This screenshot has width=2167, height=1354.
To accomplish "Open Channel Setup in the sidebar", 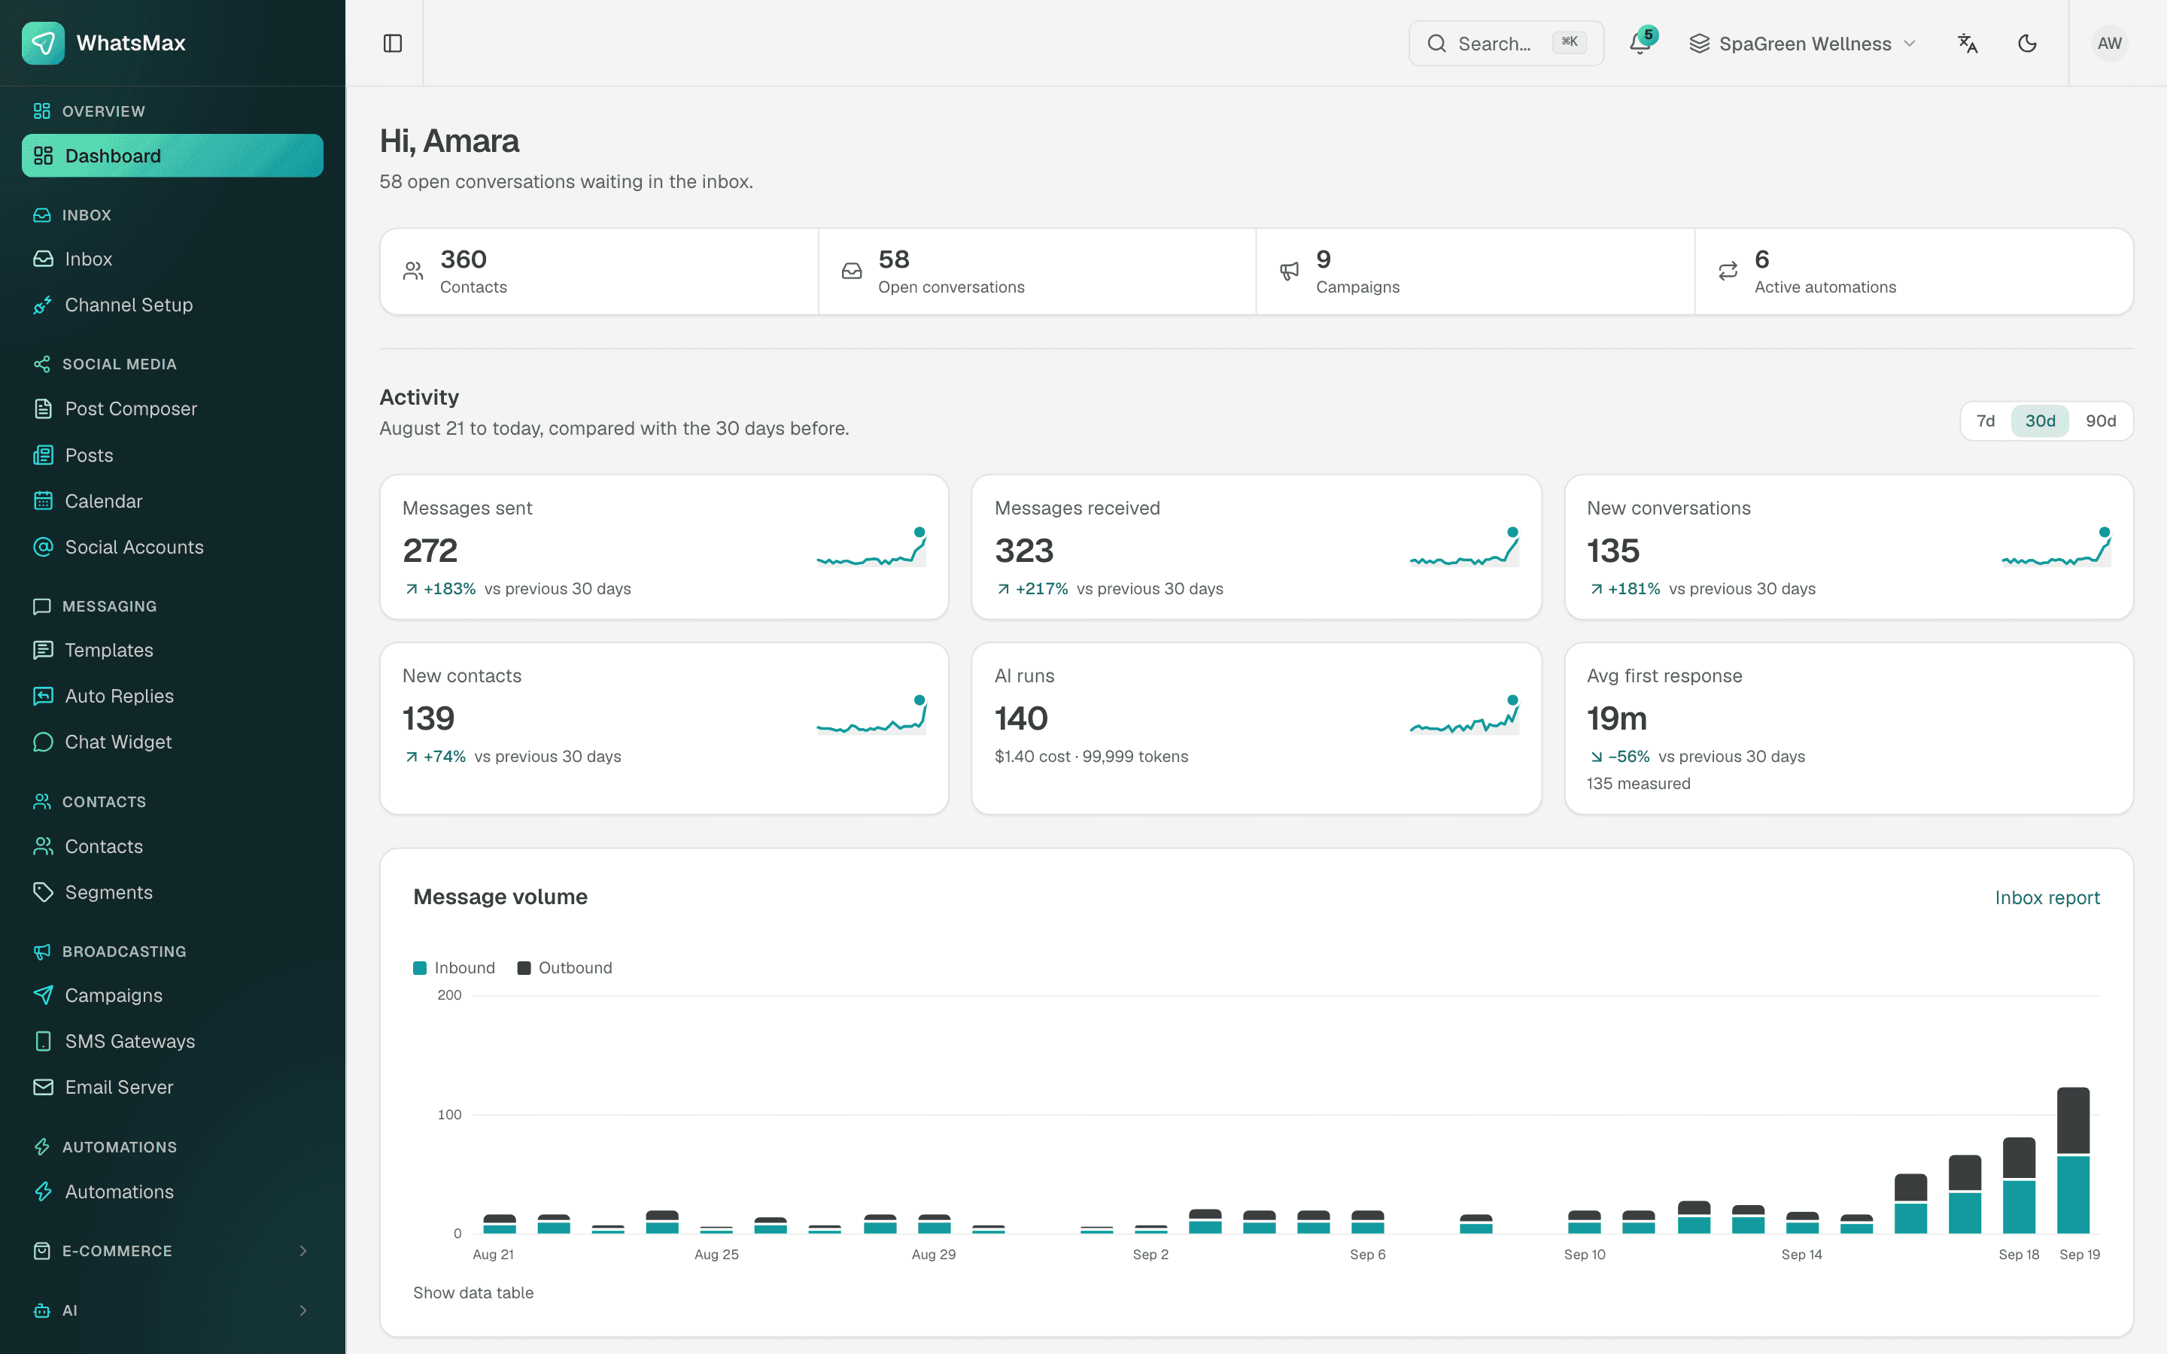I will 172,305.
